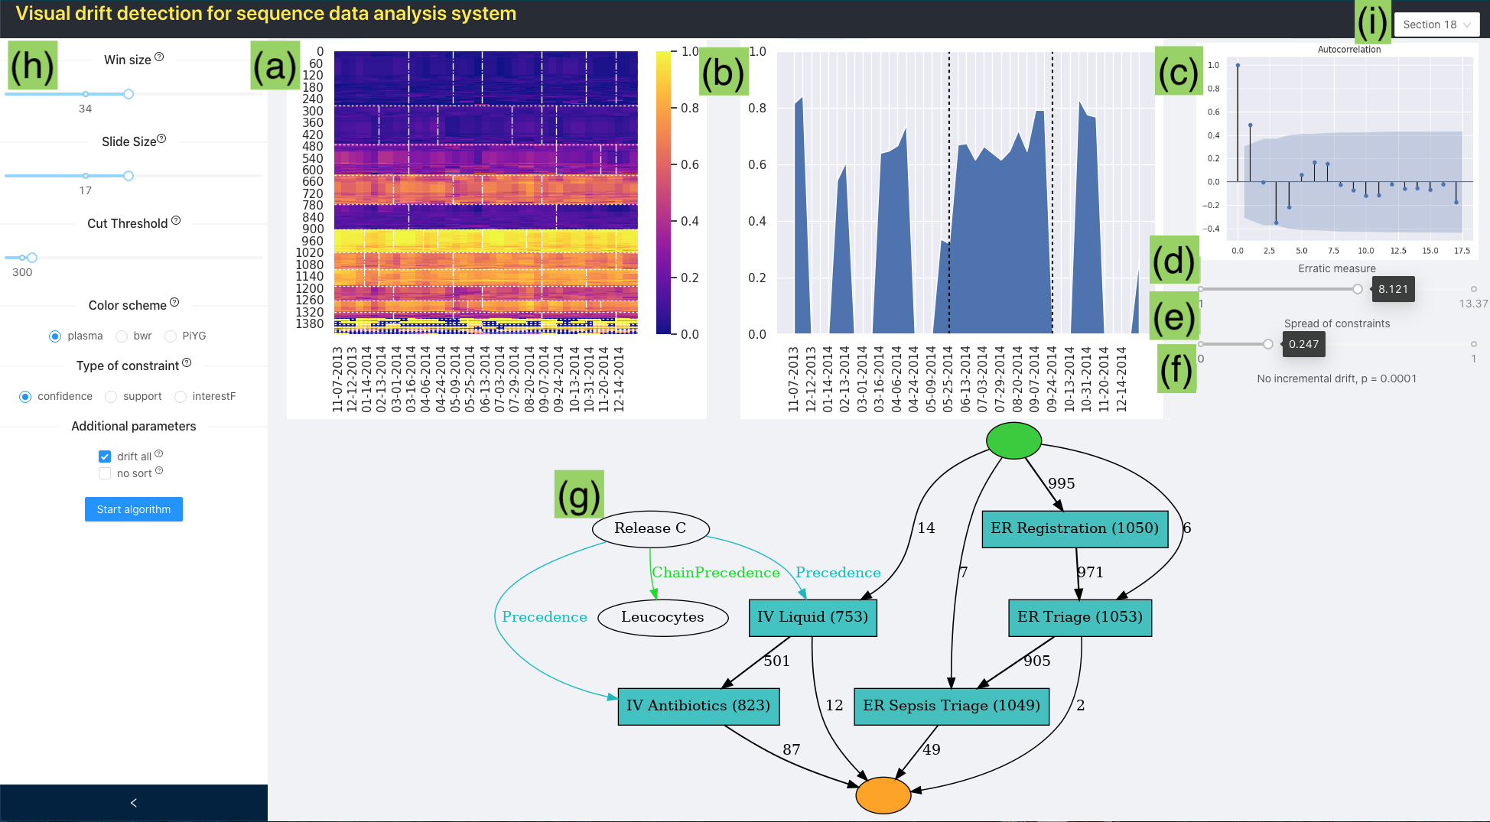Image resolution: width=1490 pixels, height=822 pixels.
Task: Click the Start algorithm button
Action: 134,509
